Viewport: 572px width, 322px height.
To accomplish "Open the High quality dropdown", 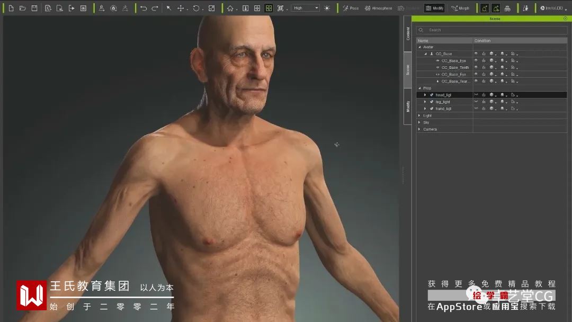I will click(x=306, y=8).
